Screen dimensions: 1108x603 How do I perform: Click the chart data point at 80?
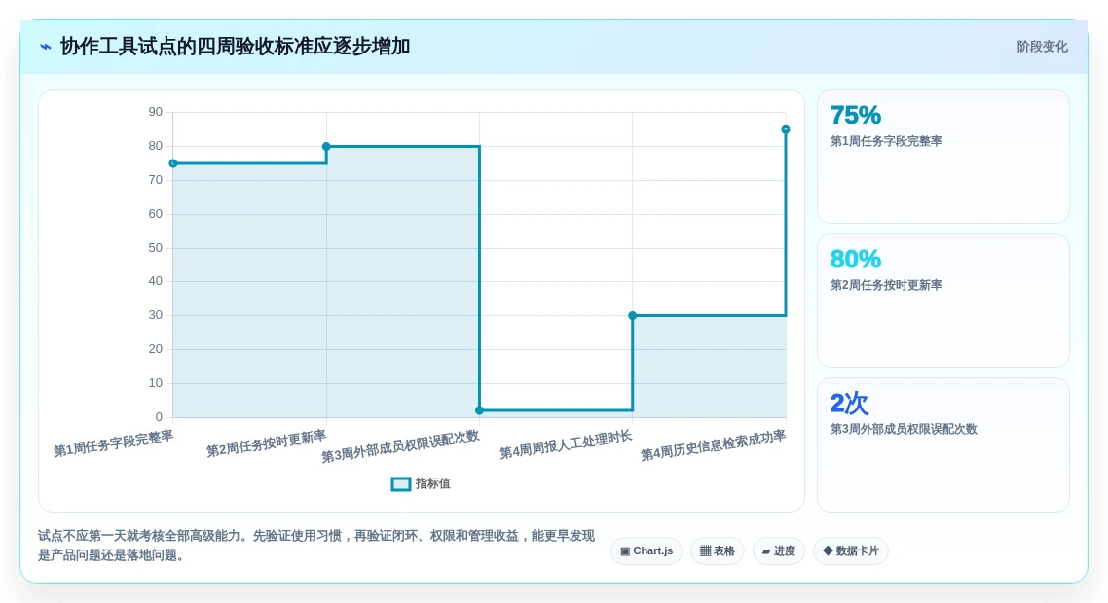point(326,147)
